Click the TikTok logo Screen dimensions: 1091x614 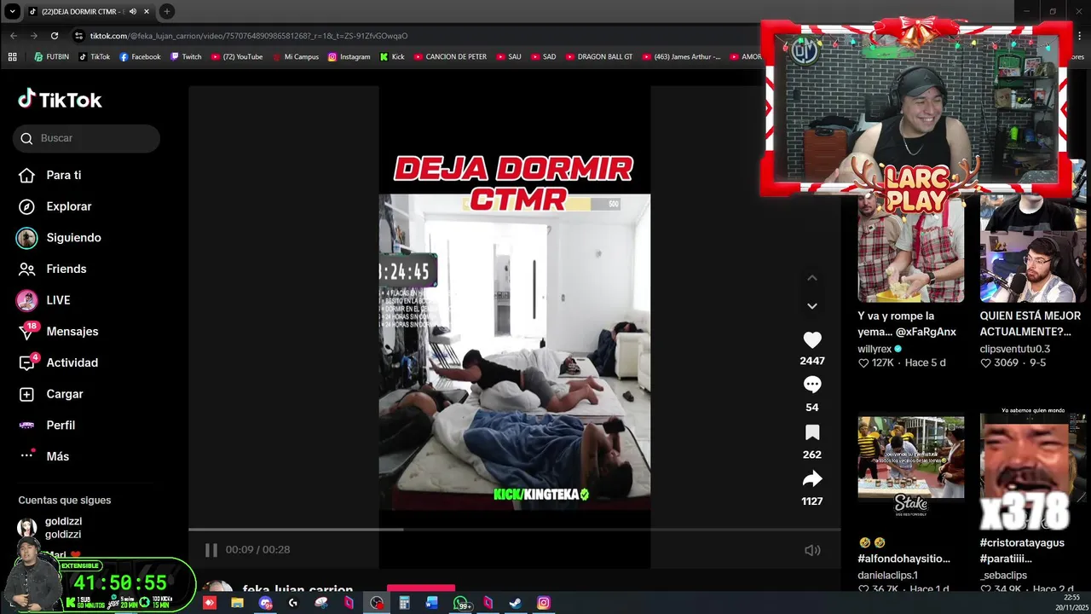click(x=60, y=100)
